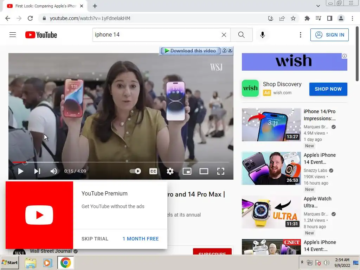Image resolution: width=360 pixels, height=270 pixels.
Task: Clear the search box with the X
Action: pos(224,35)
